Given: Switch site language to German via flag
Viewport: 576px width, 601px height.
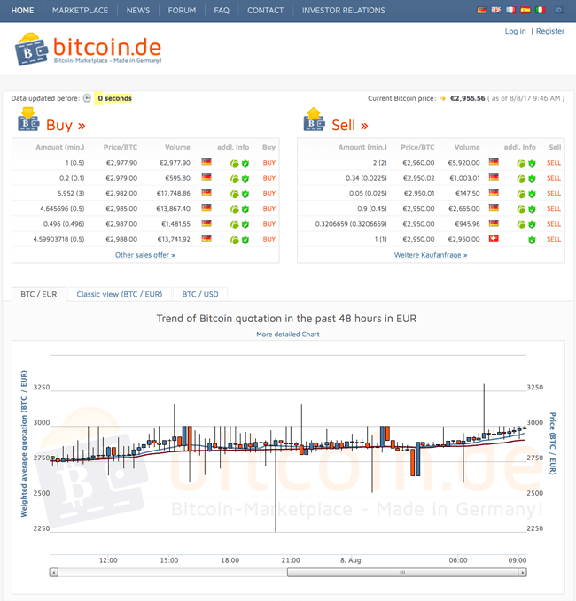Looking at the screenshot, I should (481, 11).
